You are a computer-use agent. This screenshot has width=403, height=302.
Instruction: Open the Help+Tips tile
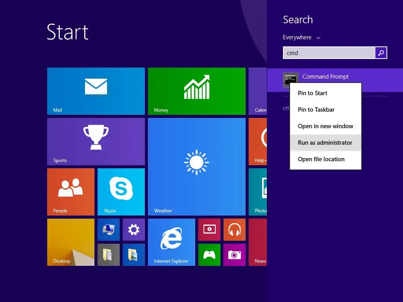[x=258, y=142]
